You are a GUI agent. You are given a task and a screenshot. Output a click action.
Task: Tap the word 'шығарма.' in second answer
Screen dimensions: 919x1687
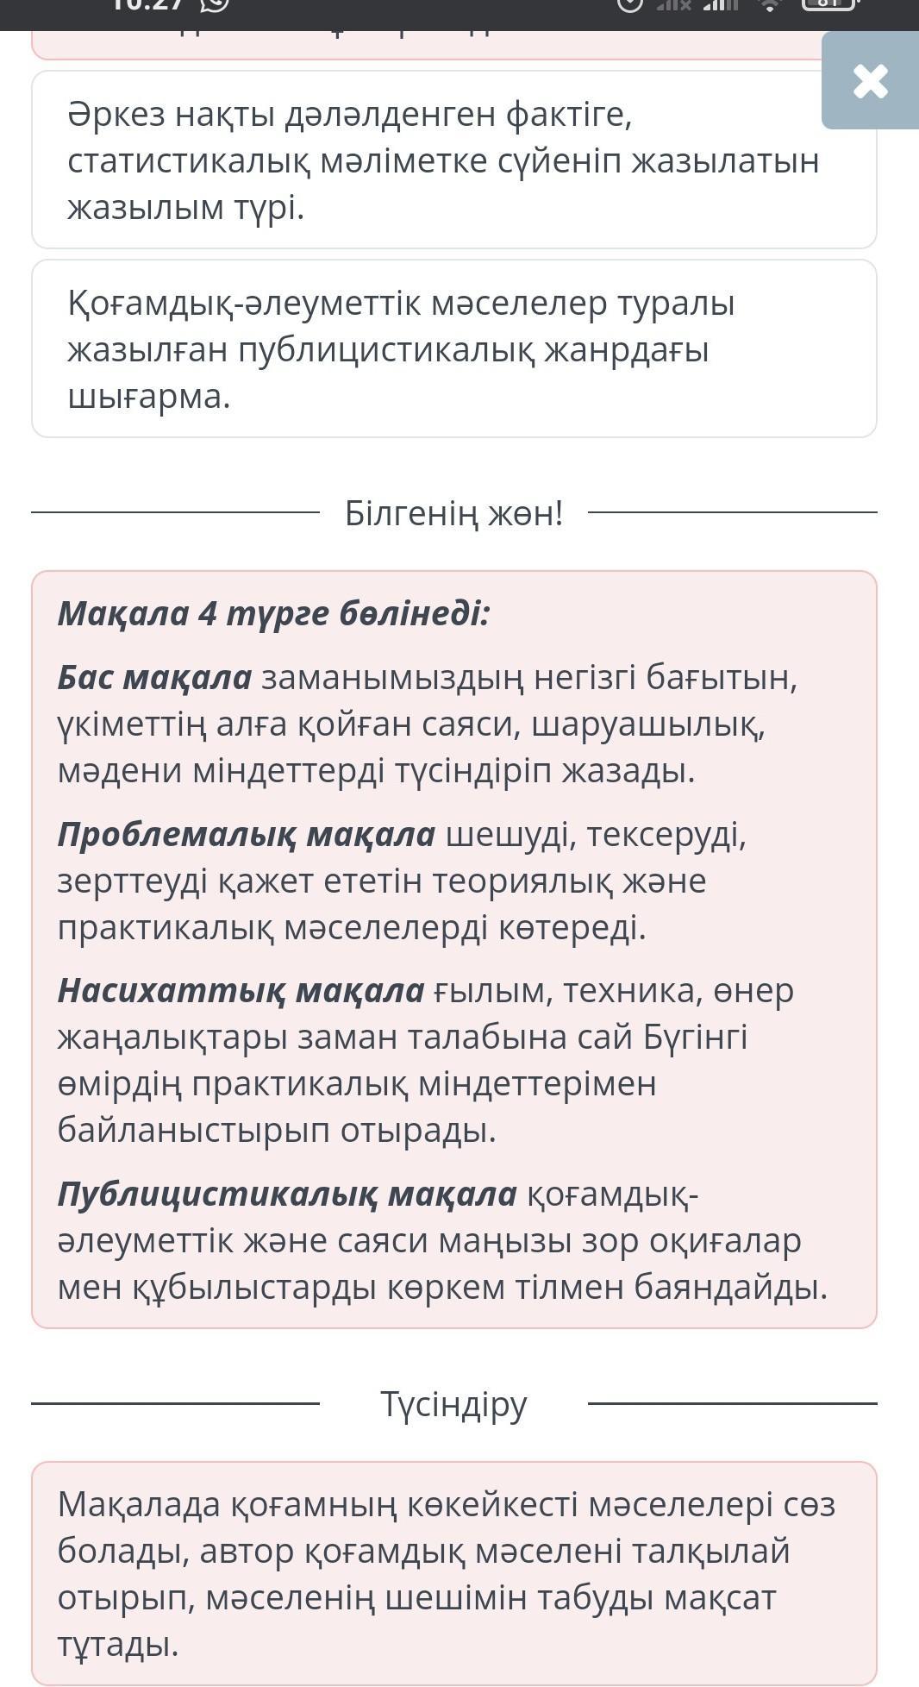[149, 397]
